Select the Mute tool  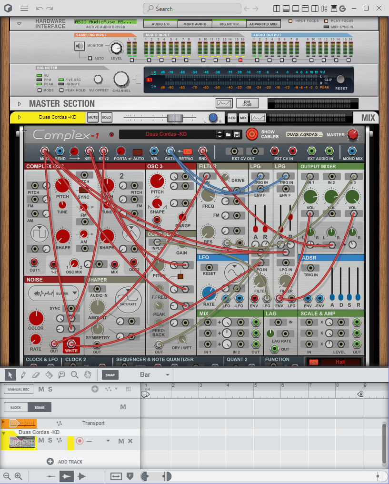coord(62,375)
